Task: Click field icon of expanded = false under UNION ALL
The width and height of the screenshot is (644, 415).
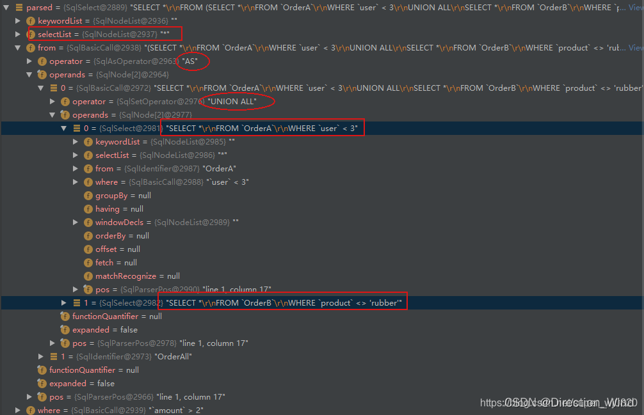Action: [65, 330]
